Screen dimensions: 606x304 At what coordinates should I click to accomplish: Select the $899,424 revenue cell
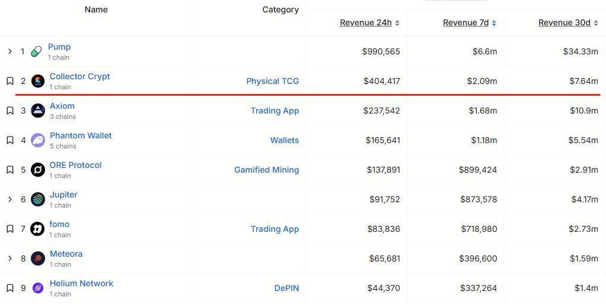pyautogui.click(x=478, y=170)
